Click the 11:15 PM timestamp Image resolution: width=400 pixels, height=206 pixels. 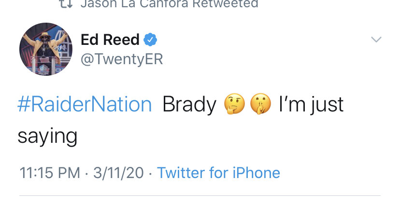(x=50, y=173)
